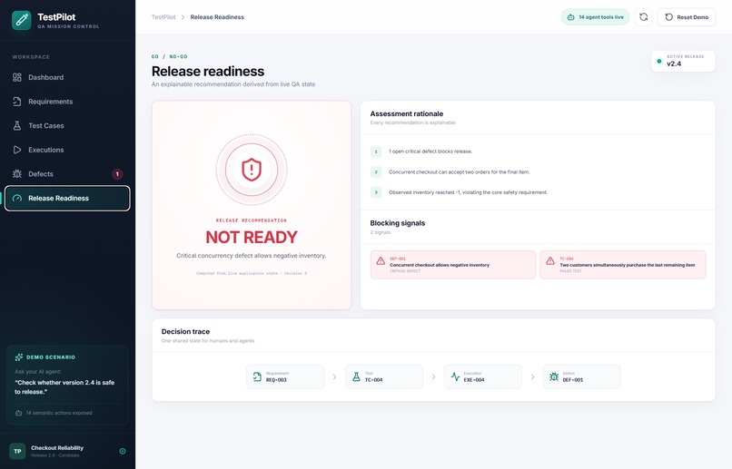Click the TestPilot breadcrumb link
Image resolution: width=732 pixels, height=469 pixels.
pos(163,17)
